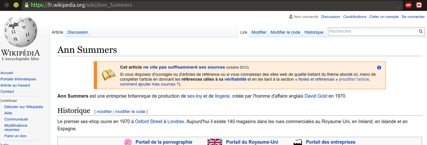Go to Accueil in sidebar
Screen dimensions: 427x145
pyautogui.click(x=7, y=73)
